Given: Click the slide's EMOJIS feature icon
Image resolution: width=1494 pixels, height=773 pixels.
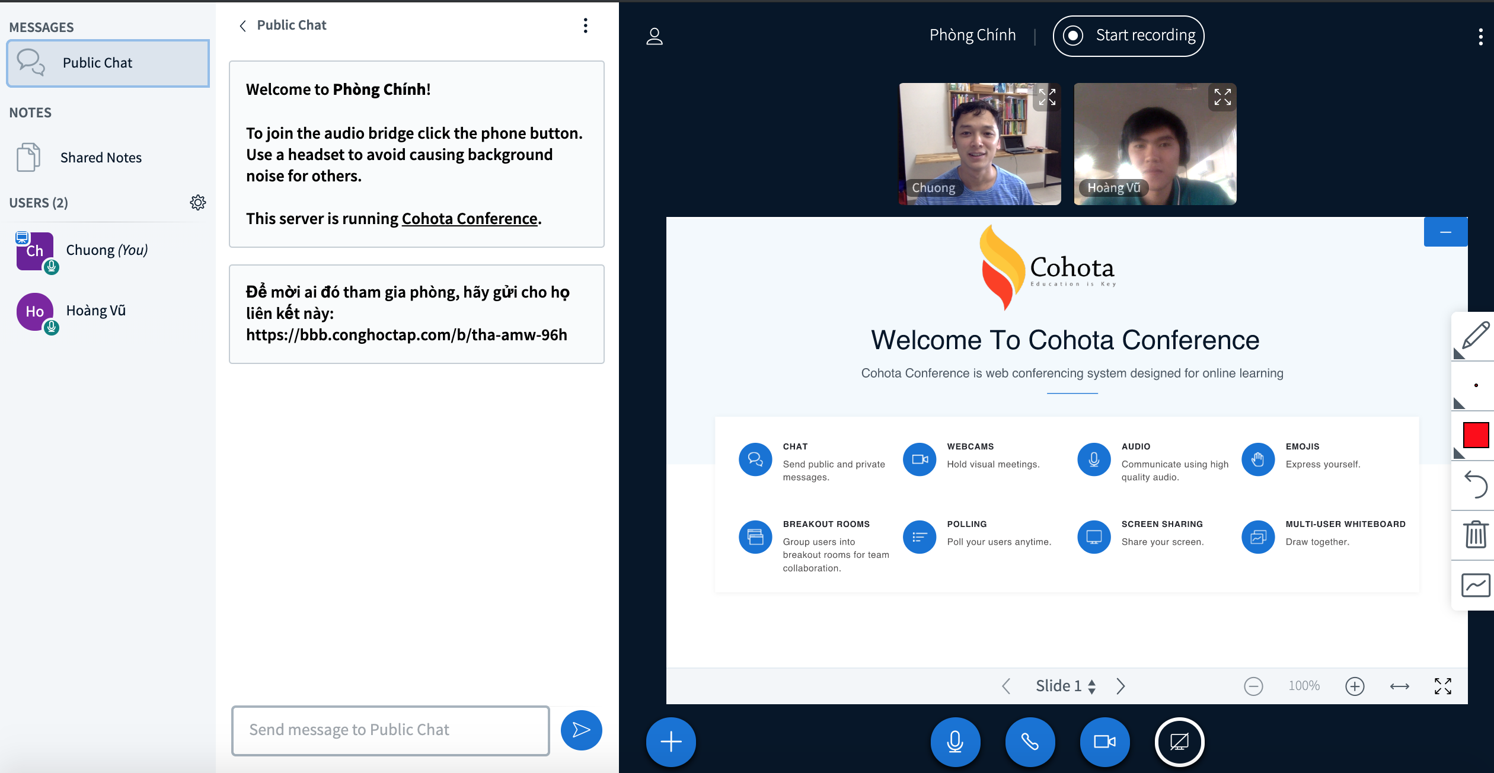Looking at the screenshot, I should click(x=1257, y=459).
